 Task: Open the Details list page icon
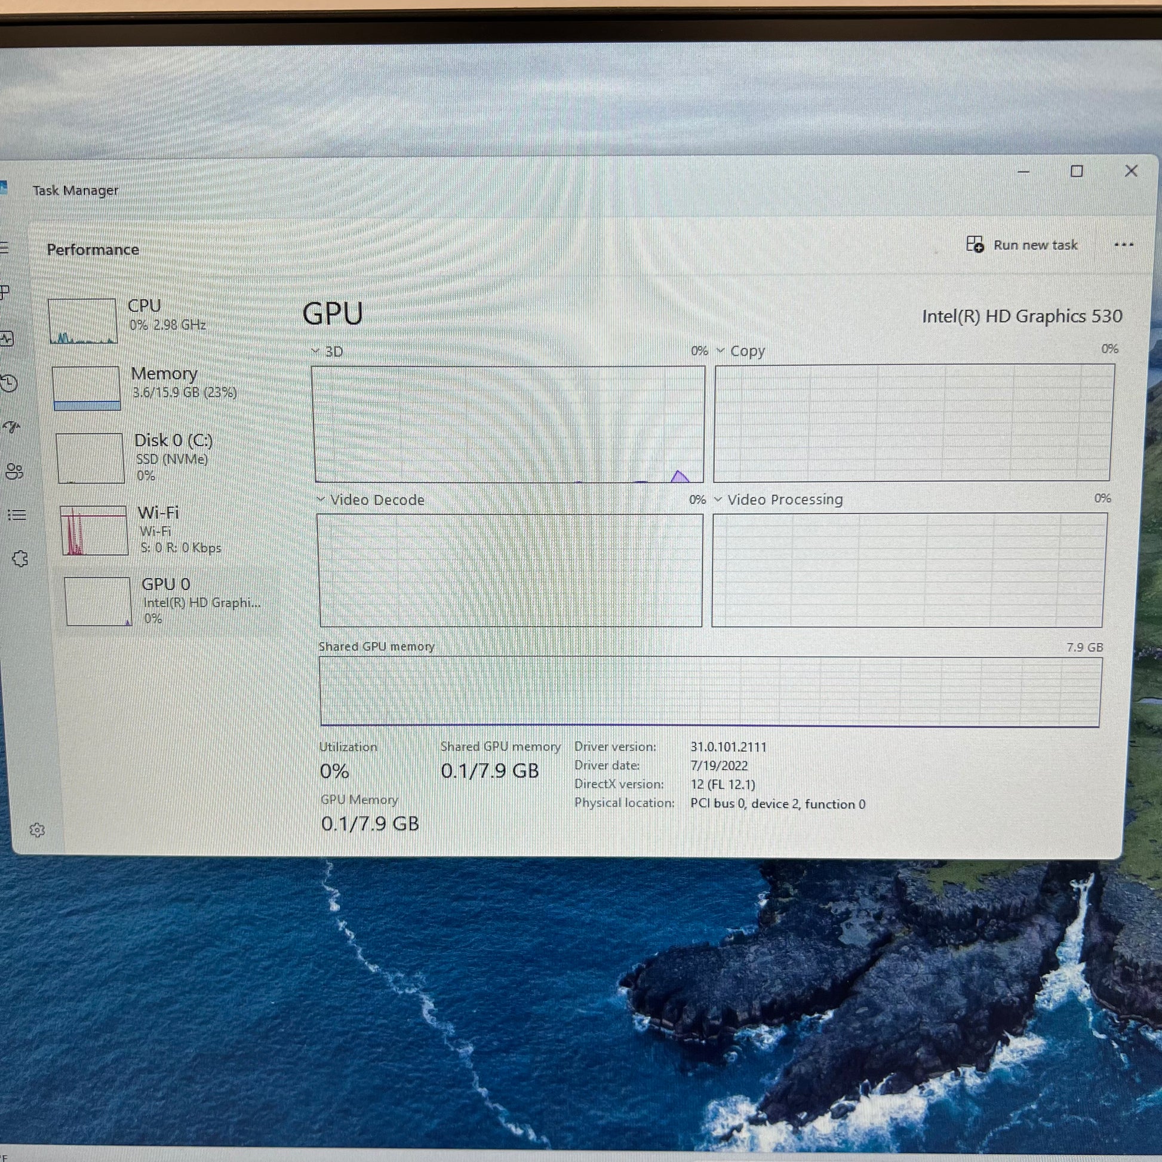pos(17,515)
